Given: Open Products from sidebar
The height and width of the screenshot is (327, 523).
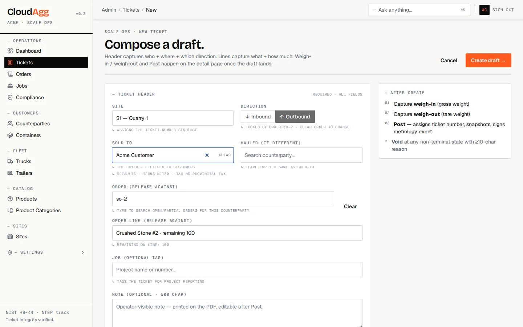Looking at the screenshot, I should (46, 199).
